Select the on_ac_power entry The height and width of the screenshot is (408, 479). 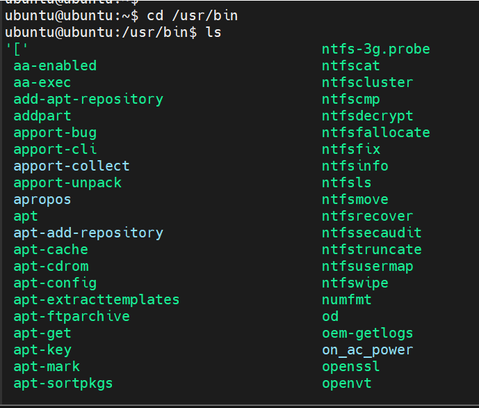(368, 350)
